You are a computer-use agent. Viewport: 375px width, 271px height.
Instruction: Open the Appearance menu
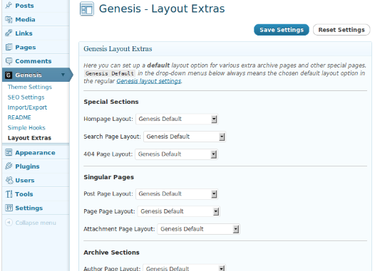(x=35, y=153)
